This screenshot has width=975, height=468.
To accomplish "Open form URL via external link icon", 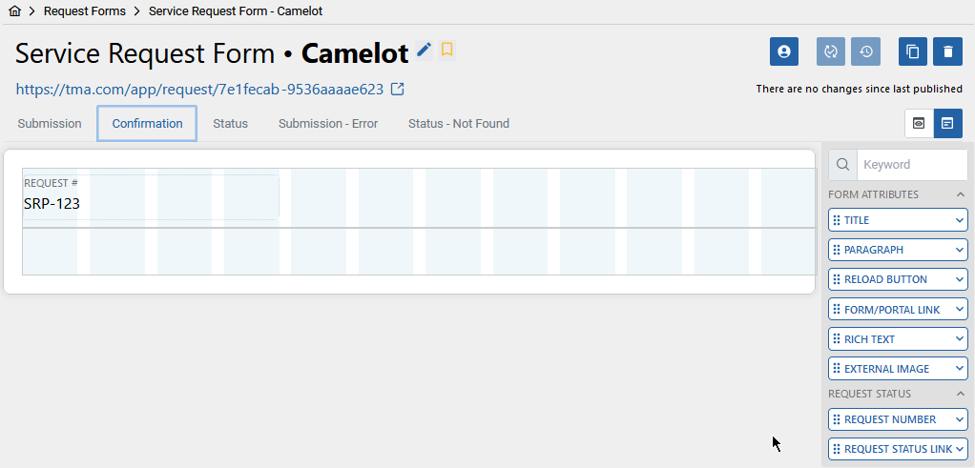I will (x=397, y=90).
